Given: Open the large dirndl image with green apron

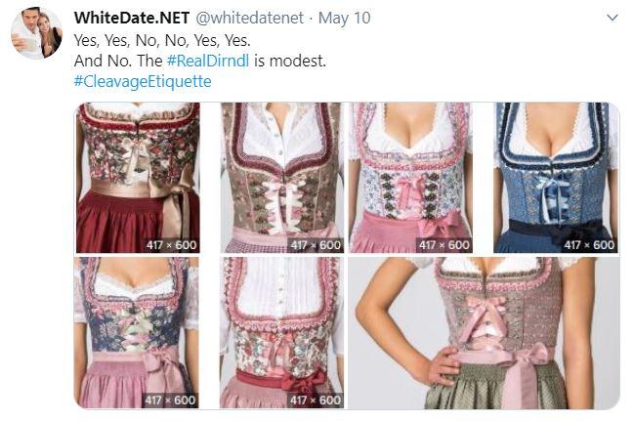Looking at the screenshot, I should 484,333.
